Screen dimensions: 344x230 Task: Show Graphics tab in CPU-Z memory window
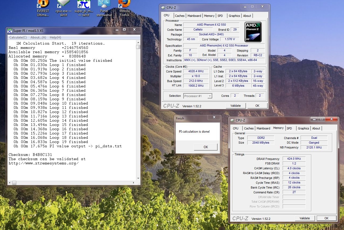pyautogui.click(x=304, y=128)
